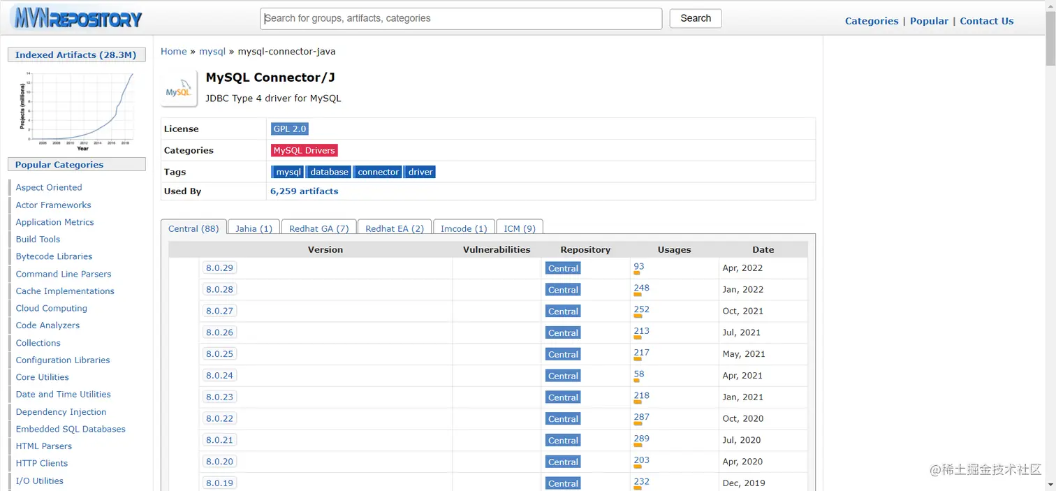Switch to the Redhat EA (2) tab
The width and height of the screenshot is (1056, 491).
click(395, 228)
